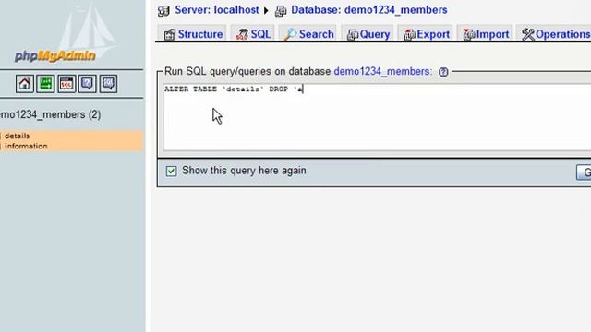
Task: Open SQL help question-mark icon
Action: click(x=443, y=72)
